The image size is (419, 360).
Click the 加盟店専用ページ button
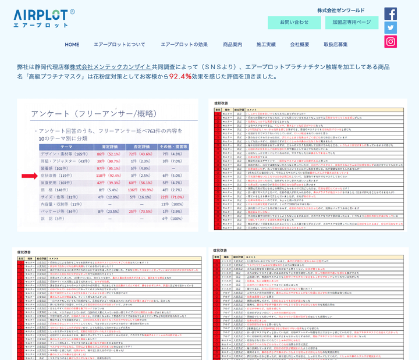(351, 23)
